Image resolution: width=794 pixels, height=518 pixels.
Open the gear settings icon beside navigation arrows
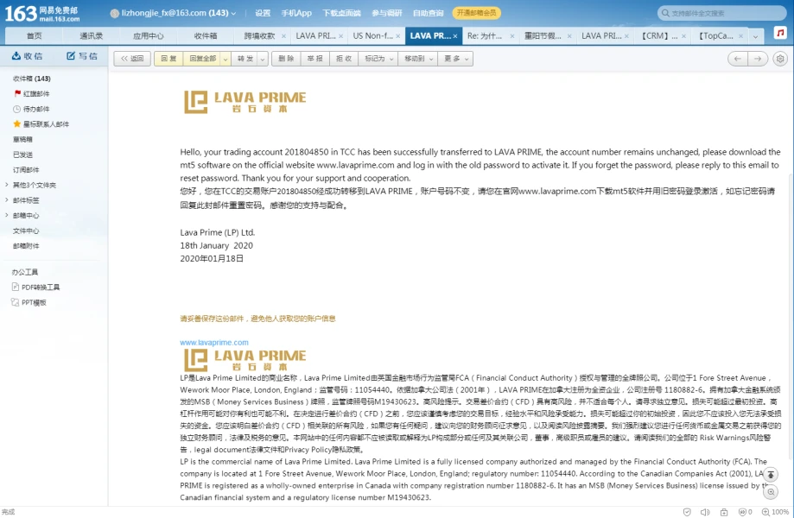(x=780, y=59)
